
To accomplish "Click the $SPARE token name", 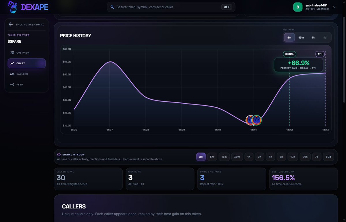I will click(x=14, y=41).
